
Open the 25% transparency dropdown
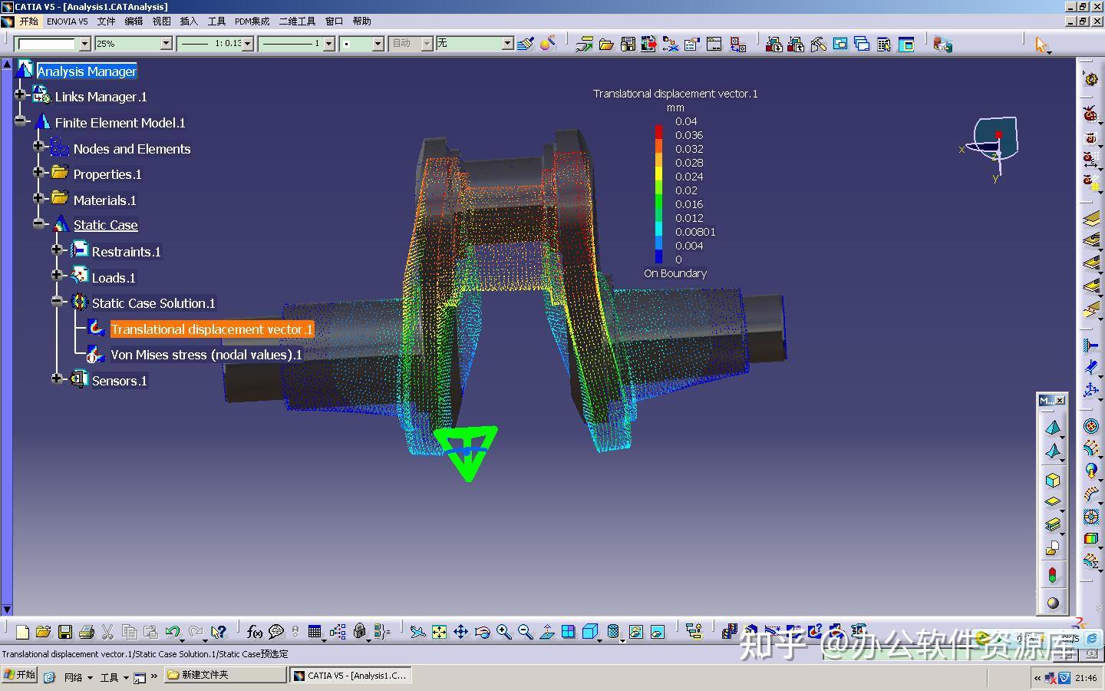pos(166,44)
